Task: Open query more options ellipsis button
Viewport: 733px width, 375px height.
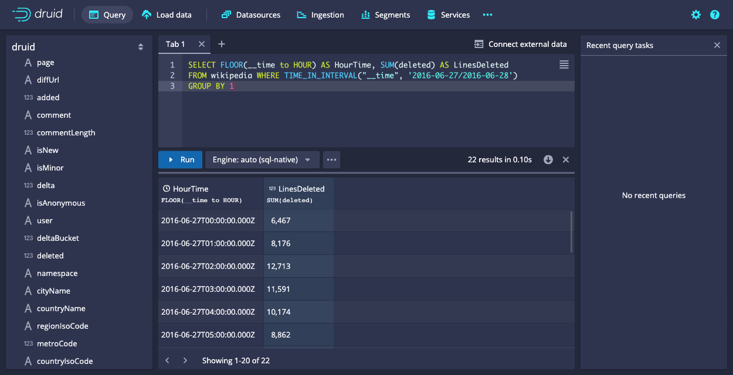Action: pyautogui.click(x=331, y=159)
